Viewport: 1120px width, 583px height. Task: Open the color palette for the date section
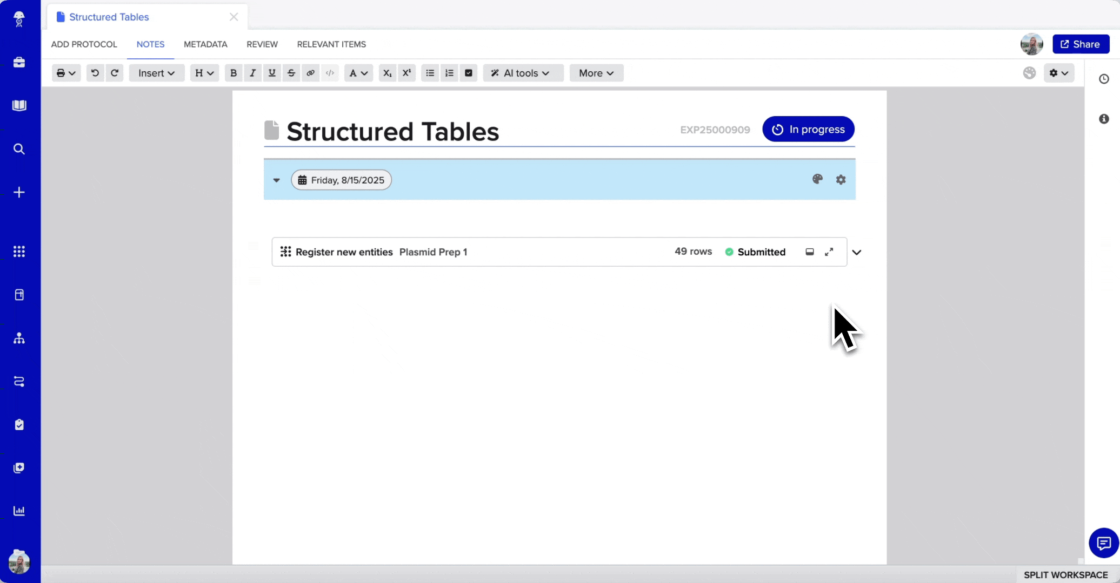pyautogui.click(x=818, y=179)
